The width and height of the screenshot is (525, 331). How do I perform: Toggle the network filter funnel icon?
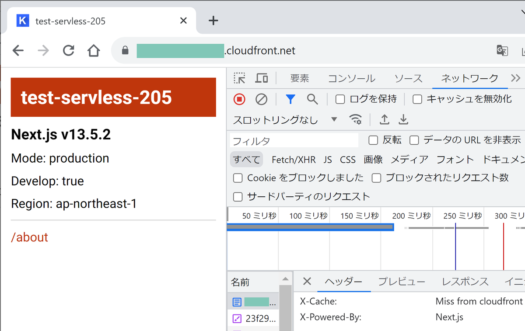click(x=290, y=99)
